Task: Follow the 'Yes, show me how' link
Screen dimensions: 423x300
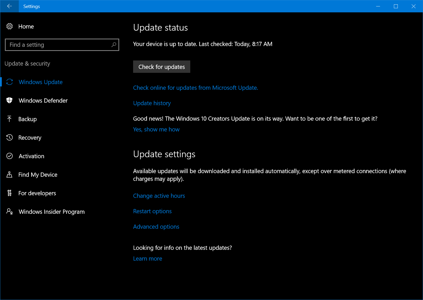Action: (x=156, y=129)
